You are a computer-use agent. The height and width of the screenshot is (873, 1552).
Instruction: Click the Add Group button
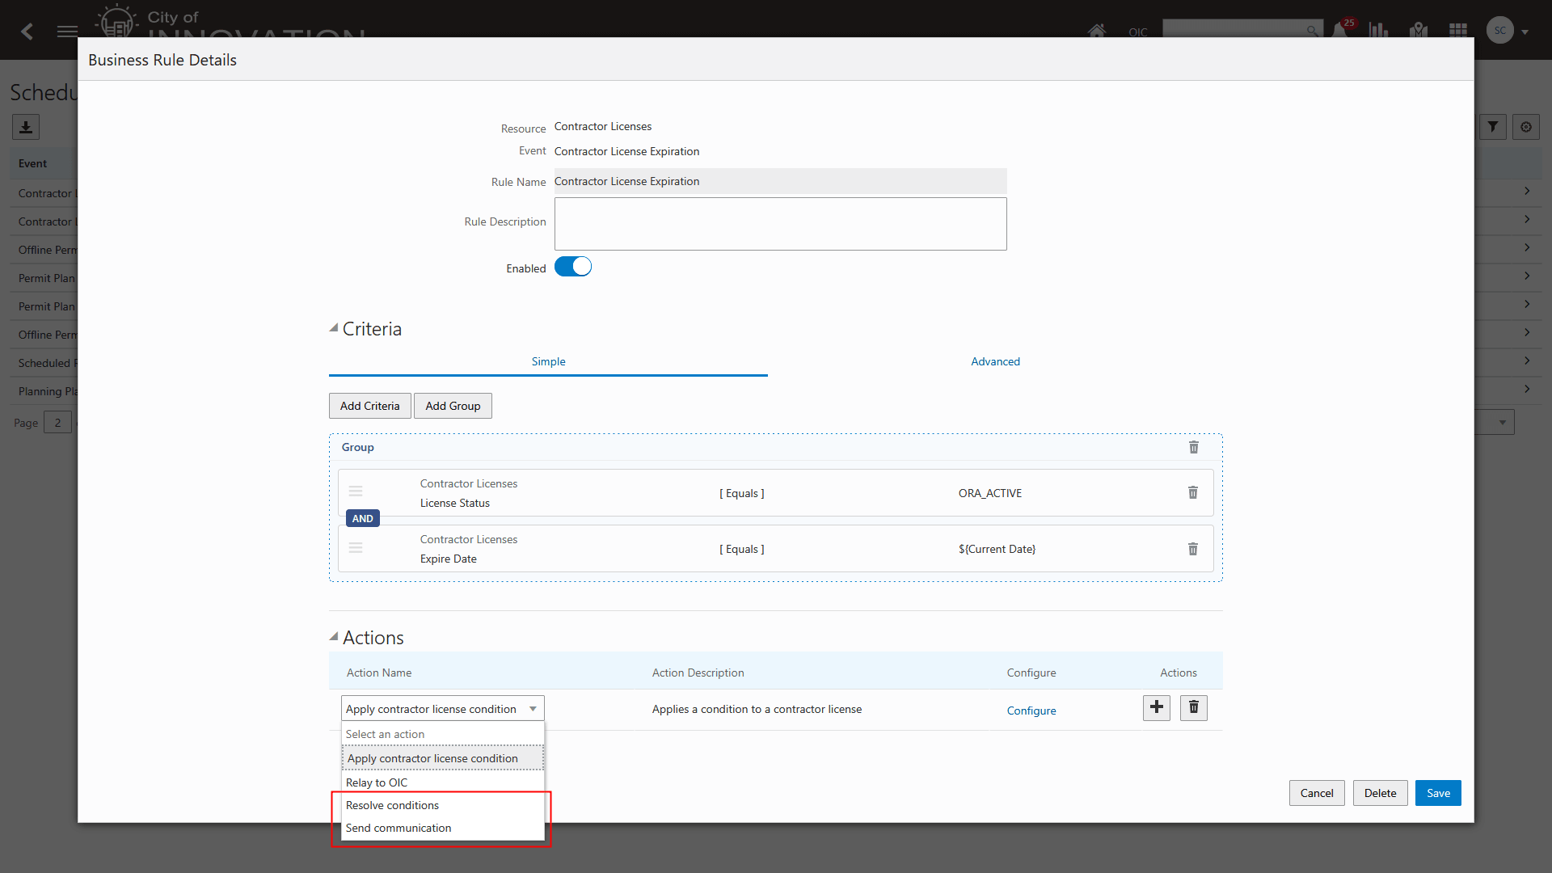point(453,405)
